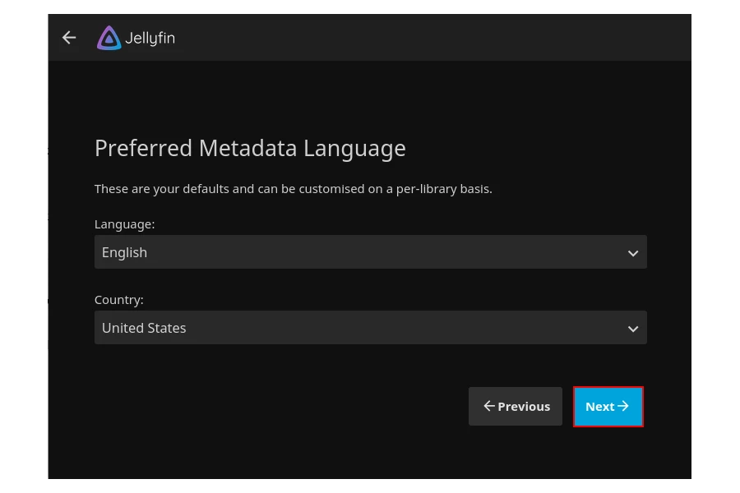Click the per-library defaults description text

[x=293, y=189]
